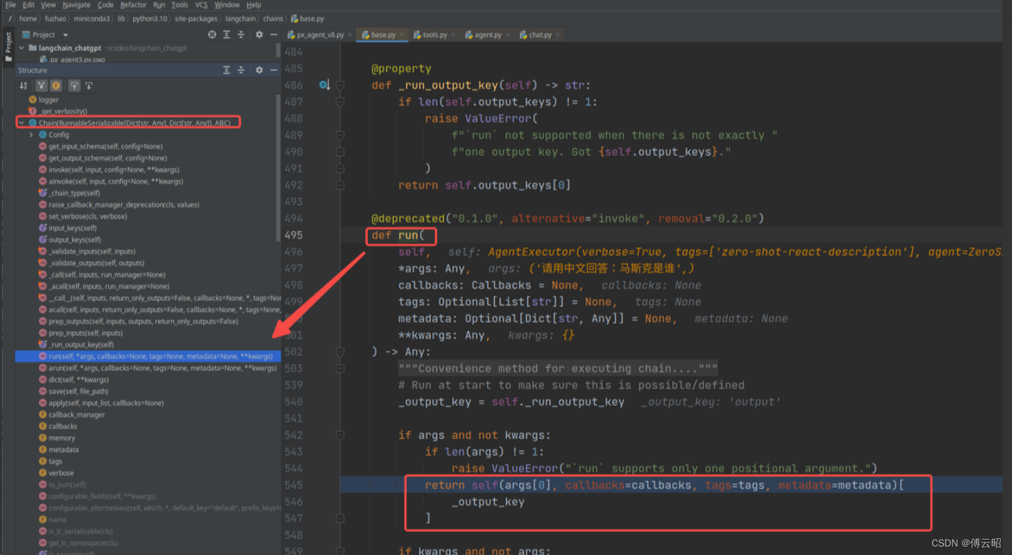Open the Project view dropdown
Image resolution: width=1012 pixels, height=555 pixels.
click(66, 35)
